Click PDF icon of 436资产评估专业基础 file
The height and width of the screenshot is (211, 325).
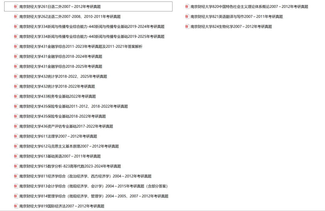tap(16, 126)
